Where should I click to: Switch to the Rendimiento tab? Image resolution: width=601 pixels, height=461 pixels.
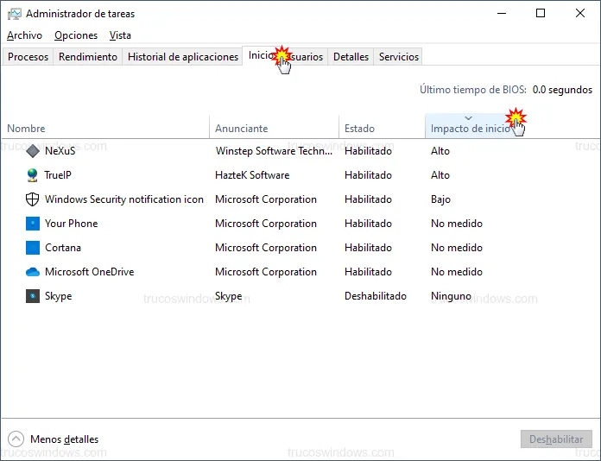pos(88,57)
